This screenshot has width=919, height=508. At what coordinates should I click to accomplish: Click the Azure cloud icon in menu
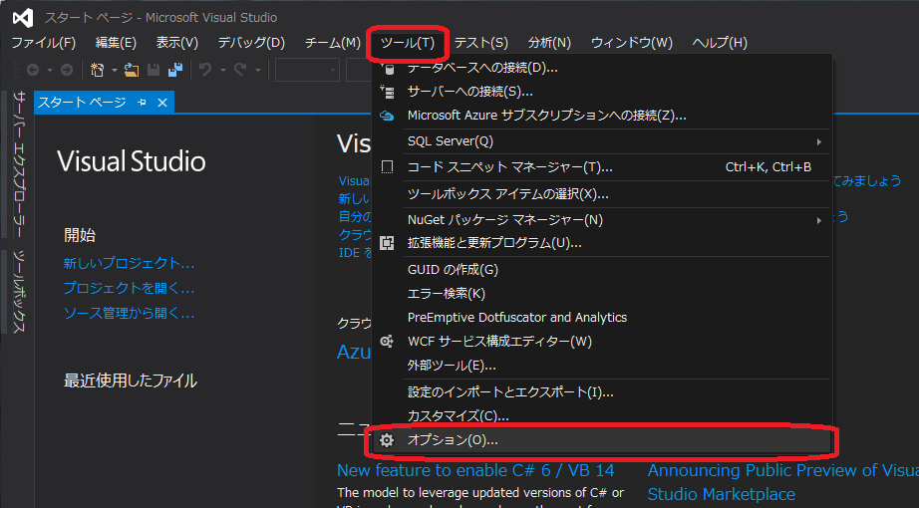387,116
